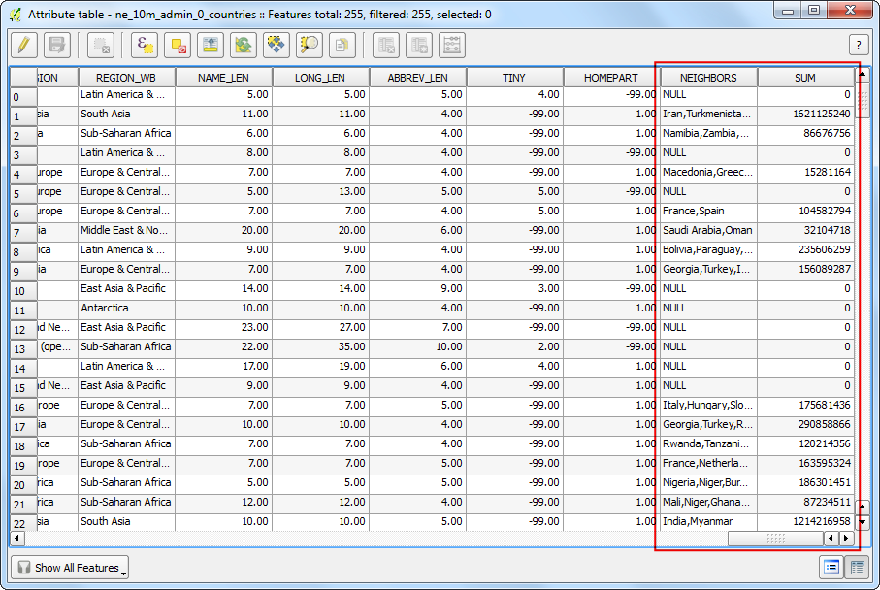Open select features using an expression
The height and width of the screenshot is (590, 880).
click(x=145, y=45)
